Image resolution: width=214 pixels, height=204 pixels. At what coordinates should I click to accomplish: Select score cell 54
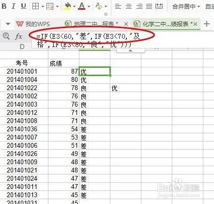tap(63, 129)
